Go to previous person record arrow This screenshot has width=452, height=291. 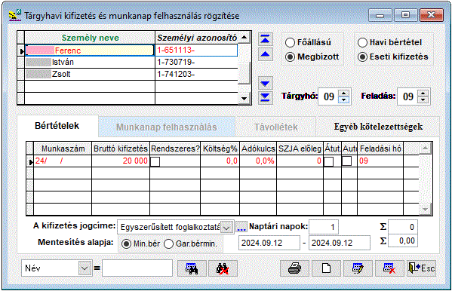265,54
